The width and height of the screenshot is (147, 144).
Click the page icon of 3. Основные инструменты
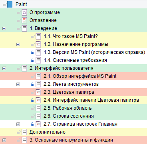click(24, 140)
